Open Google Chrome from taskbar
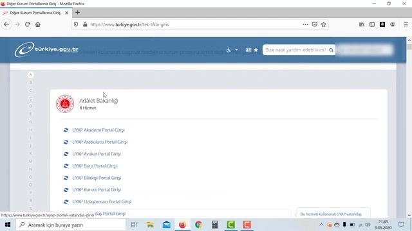 [x=199, y=225]
